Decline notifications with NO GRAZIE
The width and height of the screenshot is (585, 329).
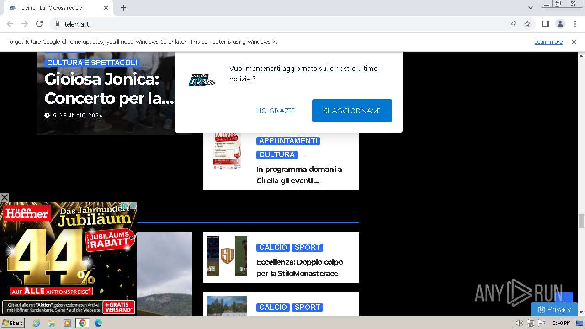275,111
